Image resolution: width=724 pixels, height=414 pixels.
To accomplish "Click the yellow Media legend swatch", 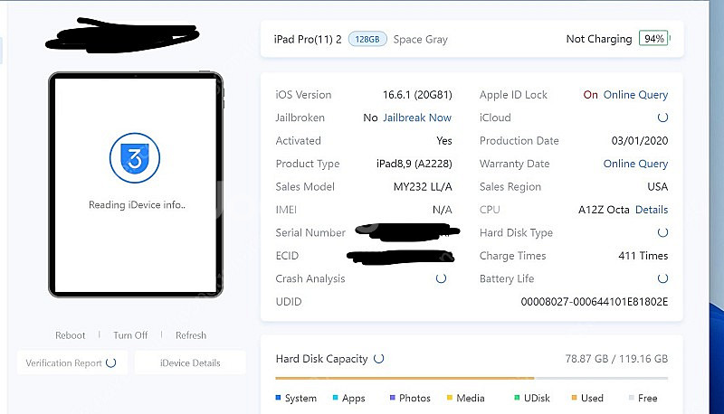I will (x=449, y=398).
